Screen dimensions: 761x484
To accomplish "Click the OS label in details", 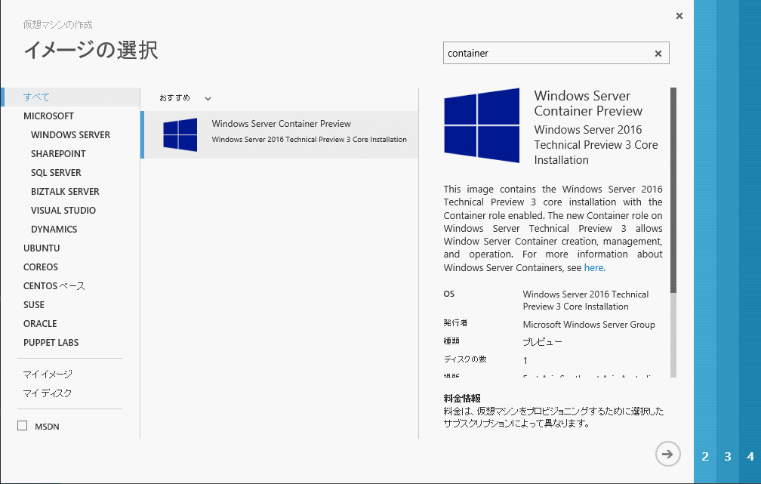I will click(x=449, y=294).
